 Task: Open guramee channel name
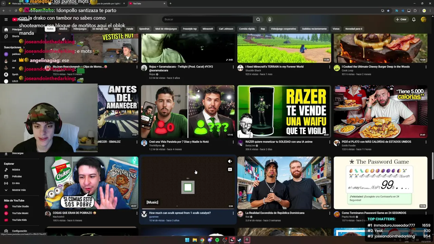[154, 217]
